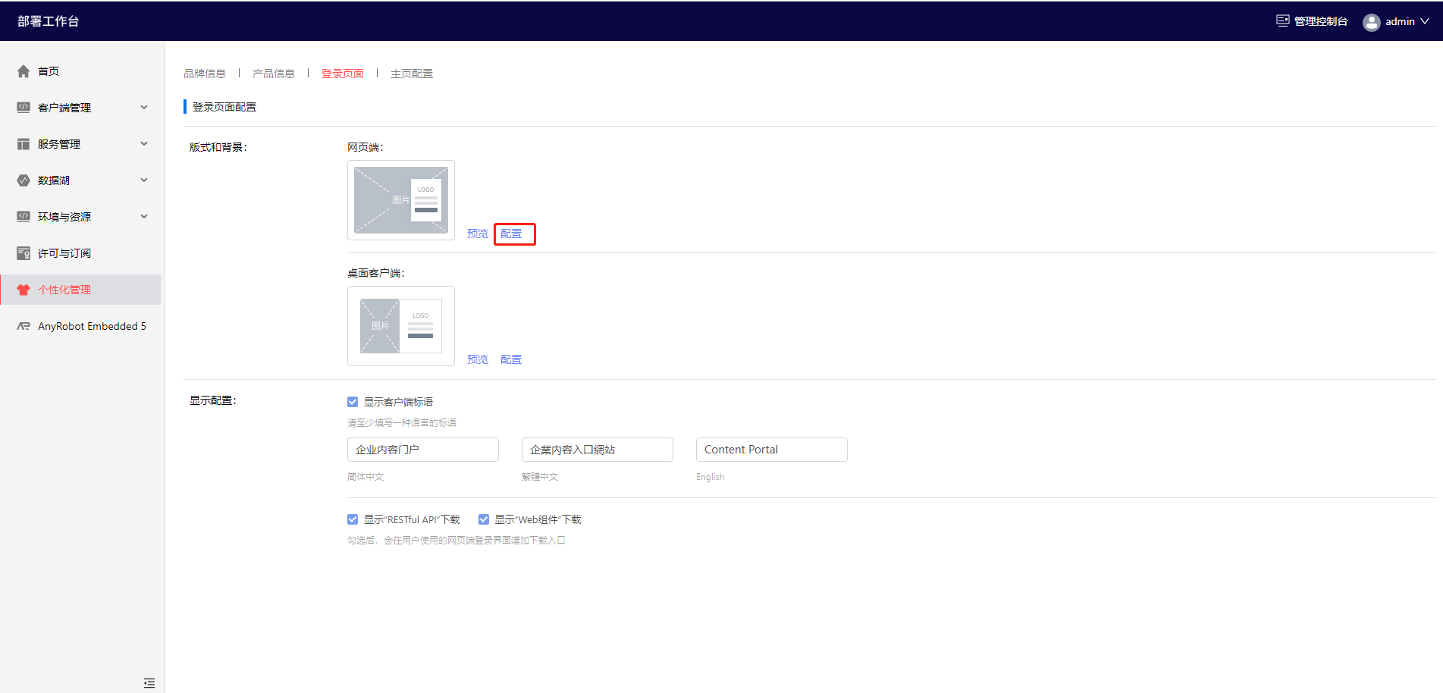Click 预览 link for 网页端
This screenshot has height=693, width=1443.
pyautogui.click(x=478, y=234)
